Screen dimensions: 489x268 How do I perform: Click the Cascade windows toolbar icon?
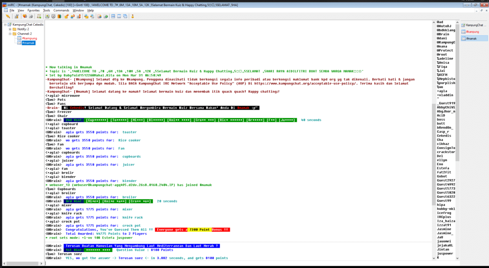click(x=126, y=16)
